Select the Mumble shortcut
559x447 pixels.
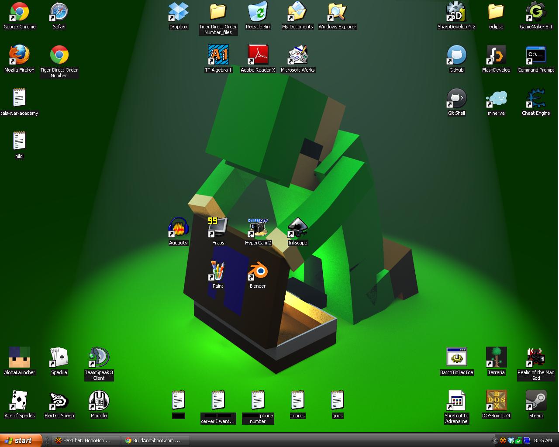click(99, 401)
